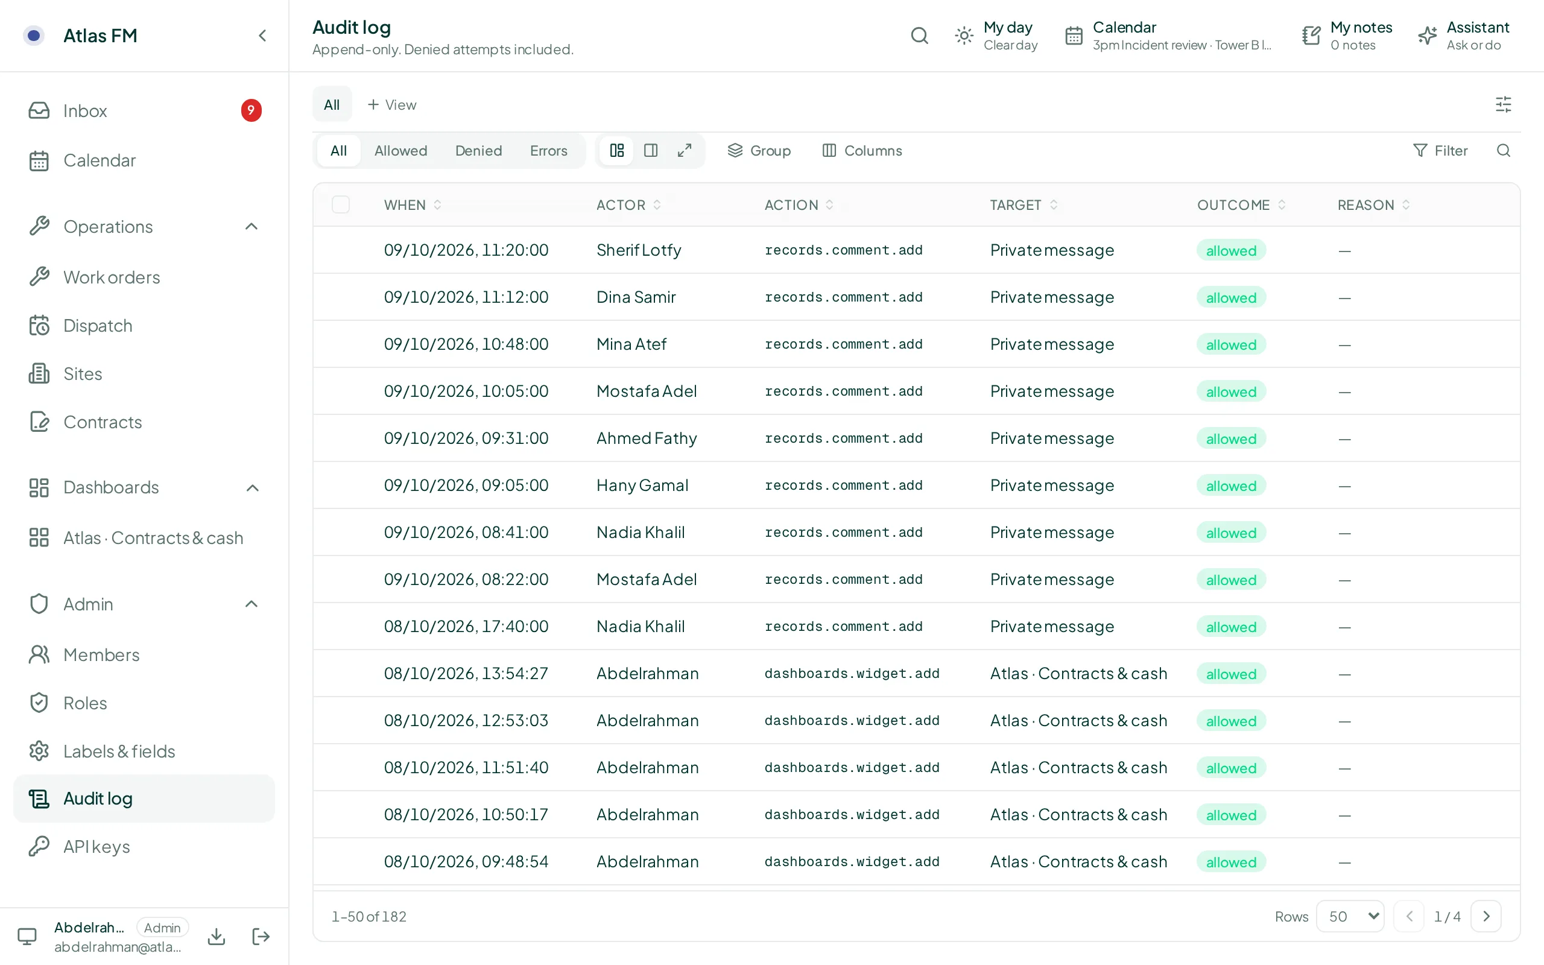This screenshot has height=965, width=1544.
Task: Sort by the ACTOR column
Action: point(628,205)
